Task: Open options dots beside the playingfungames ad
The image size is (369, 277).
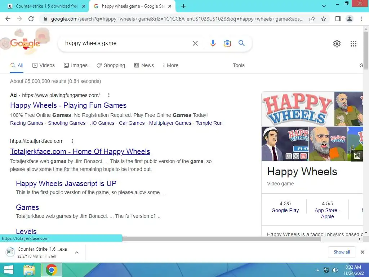Action: tap(108, 95)
